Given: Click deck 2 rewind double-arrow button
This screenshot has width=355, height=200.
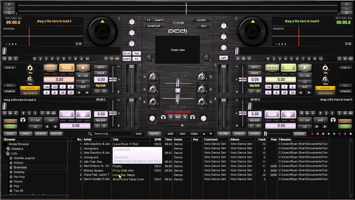Looking at the screenshot, I should pyautogui.click(x=244, y=59).
